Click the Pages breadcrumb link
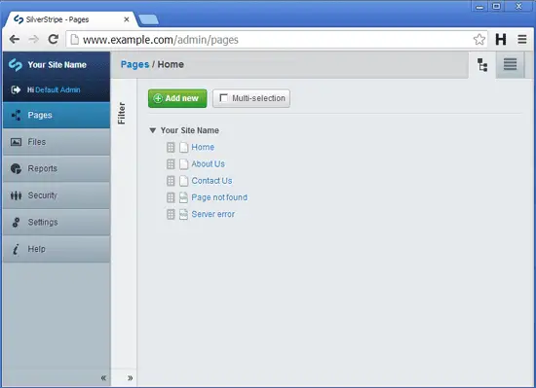The width and height of the screenshot is (536, 388). pyautogui.click(x=134, y=65)
